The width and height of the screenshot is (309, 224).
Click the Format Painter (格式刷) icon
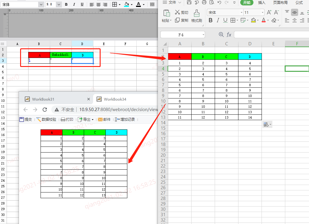click(x=196, y=13)
